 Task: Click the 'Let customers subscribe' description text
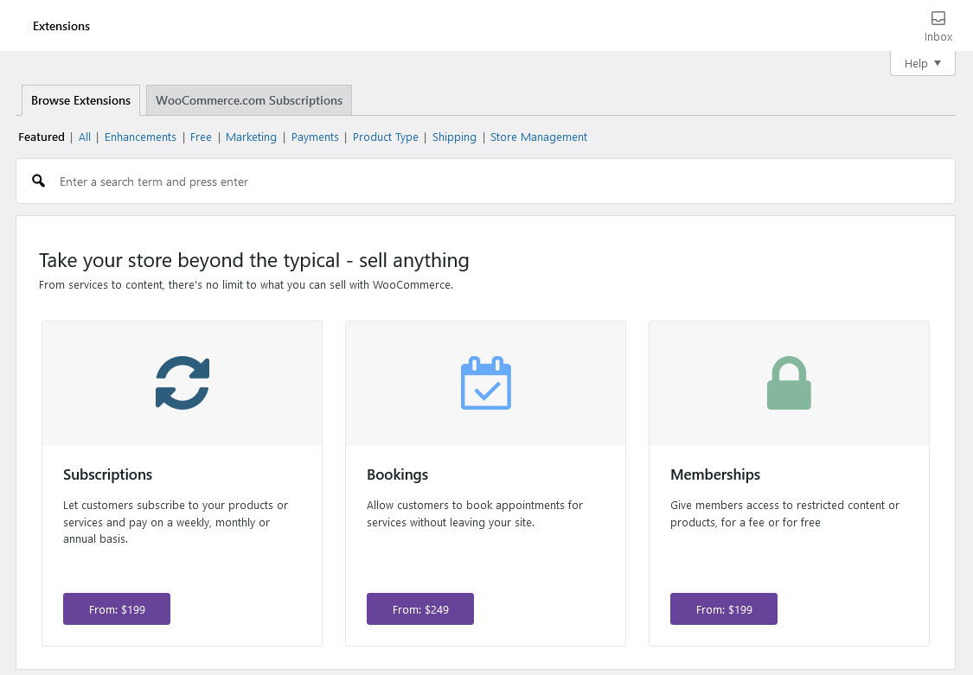pyautogui.click(x=176, y=522)
